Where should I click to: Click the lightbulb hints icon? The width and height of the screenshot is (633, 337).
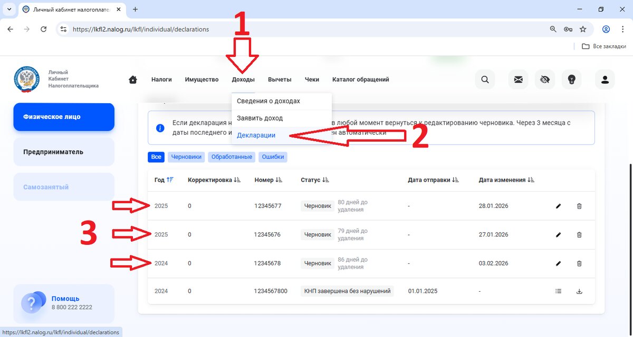(571, 80)
